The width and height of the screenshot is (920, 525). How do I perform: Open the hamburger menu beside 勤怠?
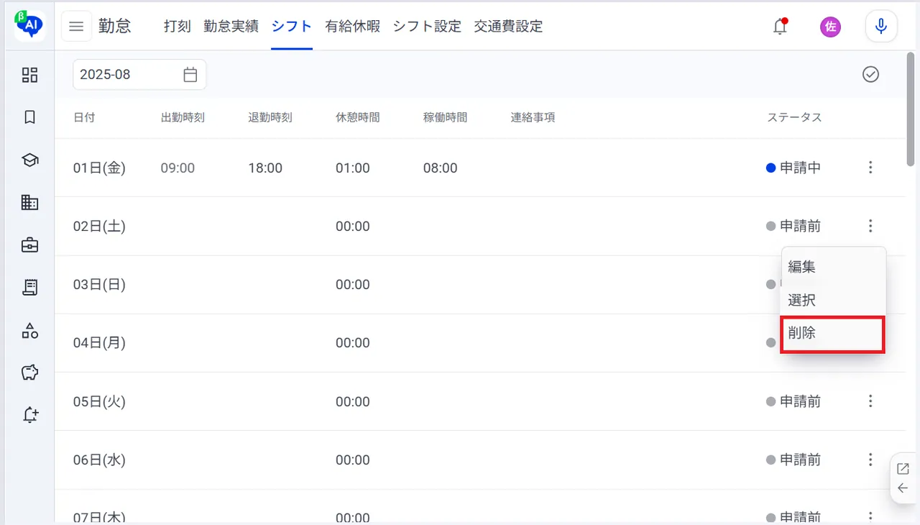(x=76, y=27)
